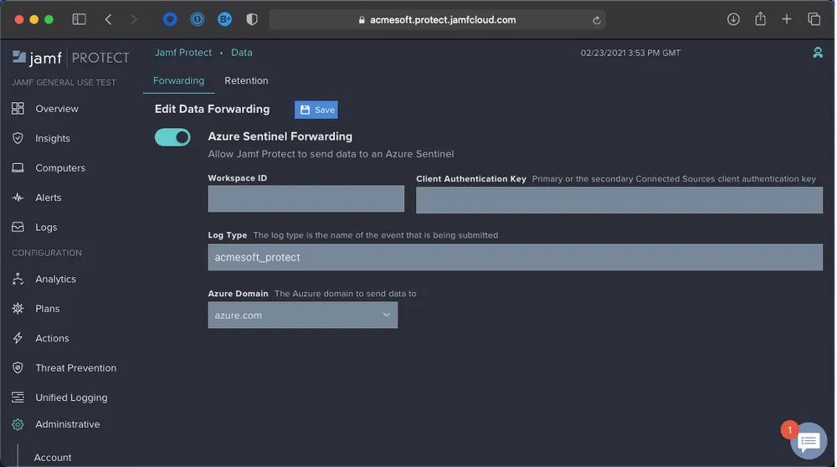Click the blue circular extension icon in toolbar
Image resolution: width=837 pixels, height=467 pixels.
[170, 19]
